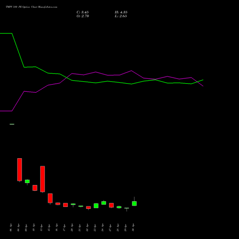
Task: Click the '10 Apr' date axis label
Action: [x=33, y=228]
